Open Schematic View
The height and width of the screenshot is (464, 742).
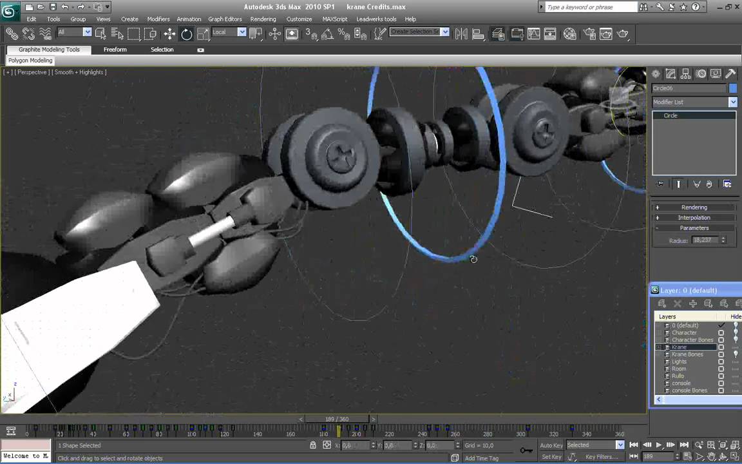(x=550, y=34)
